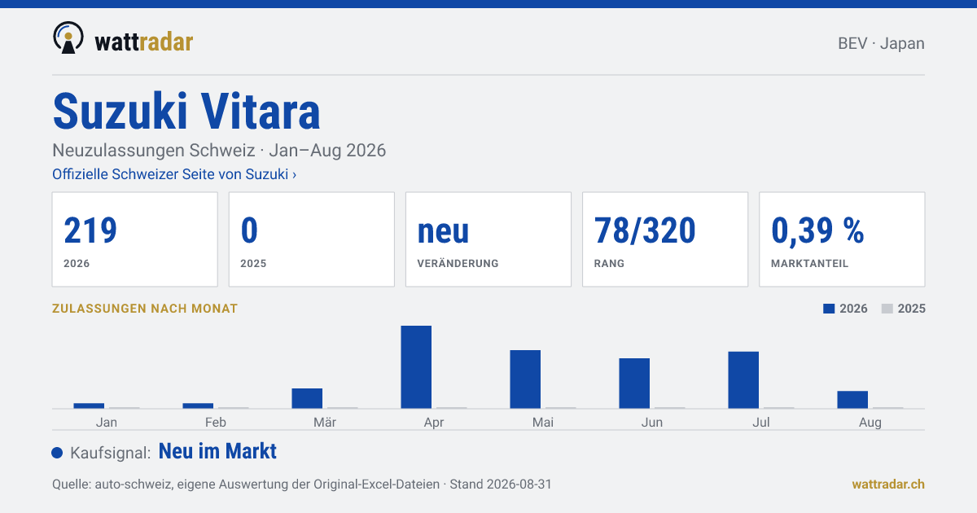Click the February 2026 bar
The width and height of the screenshot is (977, 513).
(x=198, y=406)
